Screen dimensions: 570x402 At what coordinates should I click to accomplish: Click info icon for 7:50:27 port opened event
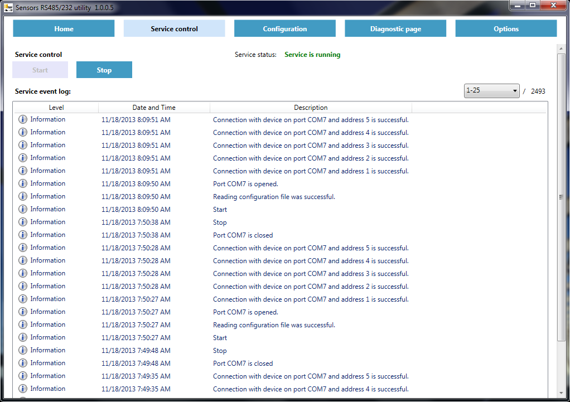(22, 312)
